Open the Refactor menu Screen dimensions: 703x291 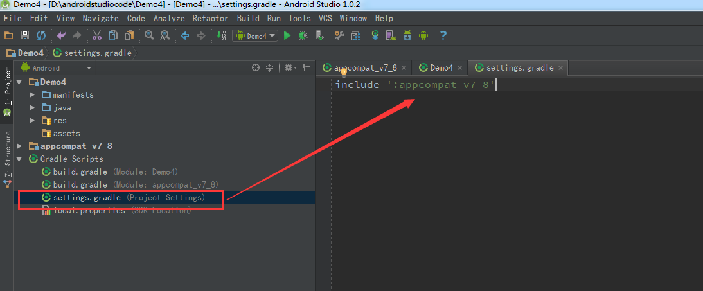[210, 19]
